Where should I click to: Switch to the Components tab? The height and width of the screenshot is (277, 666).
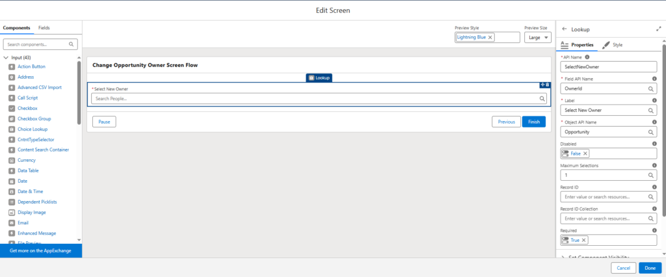click(16, 27)
